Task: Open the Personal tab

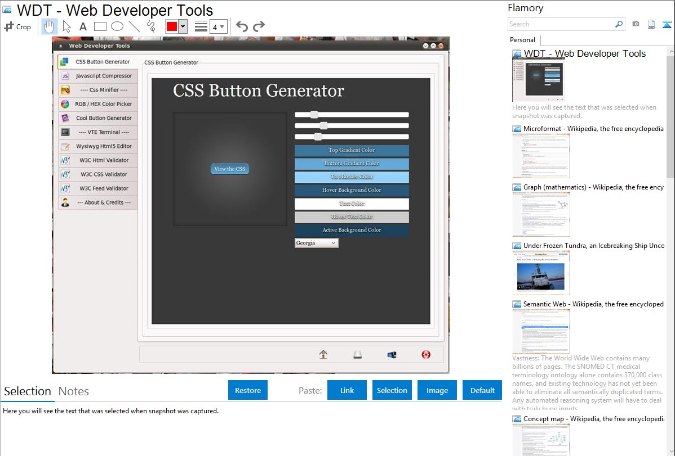Action: (x=522, y=40)
